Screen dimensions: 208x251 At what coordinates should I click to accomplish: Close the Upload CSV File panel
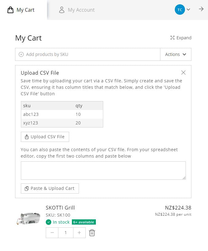pos(183,73)
